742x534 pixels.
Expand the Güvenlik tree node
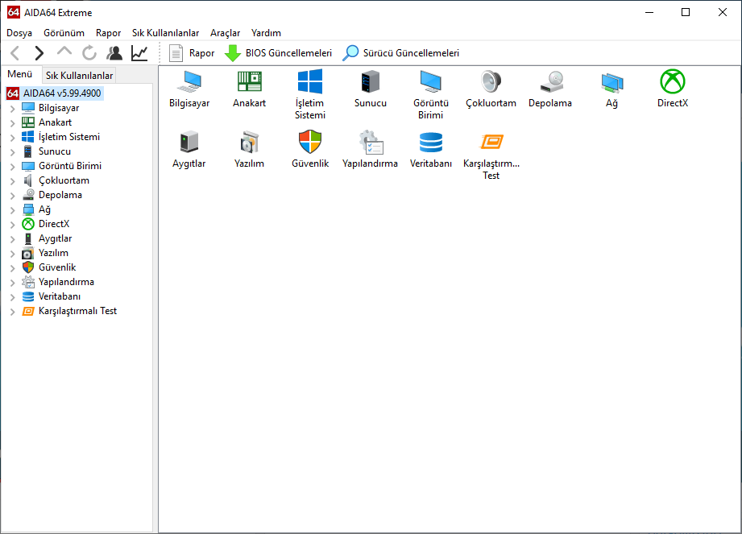point(13,267)
